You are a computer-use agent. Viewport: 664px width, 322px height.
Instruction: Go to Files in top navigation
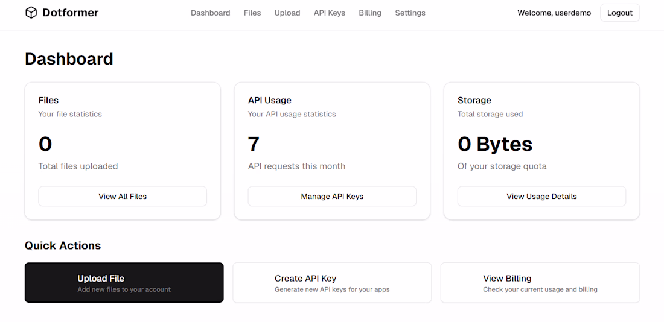tap(252, 13)
